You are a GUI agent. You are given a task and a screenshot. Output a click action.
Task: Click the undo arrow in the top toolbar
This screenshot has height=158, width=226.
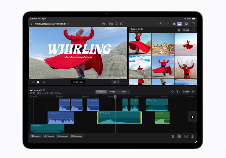(x=161, y=24)
